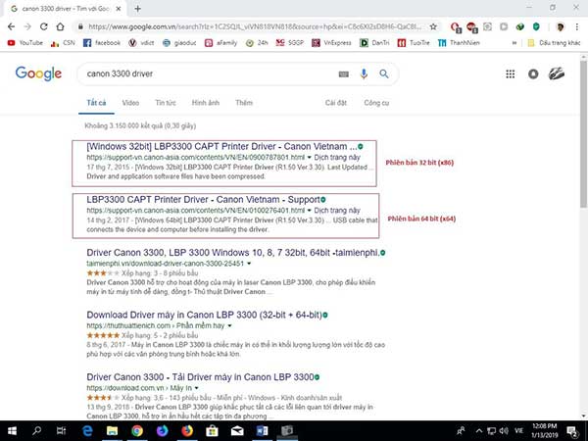Open the browser home page icon
This screenshot has width=588, height=441.
61,26
